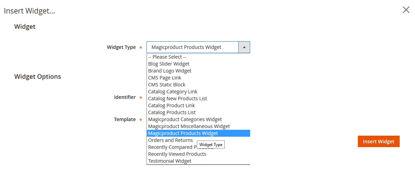Select Brand Logo Widget option

(x=170, y=71)
